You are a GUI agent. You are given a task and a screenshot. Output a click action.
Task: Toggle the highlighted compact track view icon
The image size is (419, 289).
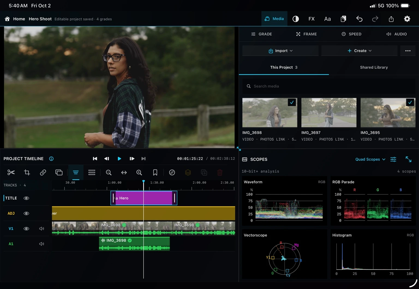(x=76, y=172)
